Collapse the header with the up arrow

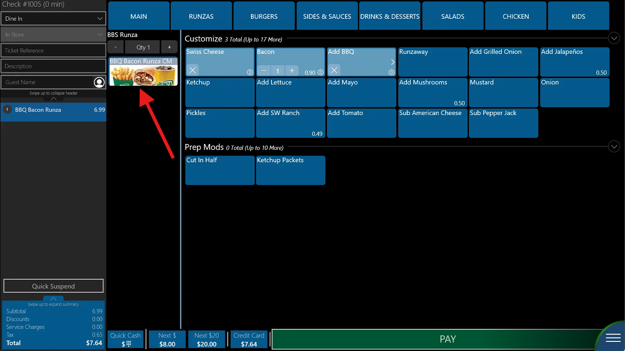(53, 99)
